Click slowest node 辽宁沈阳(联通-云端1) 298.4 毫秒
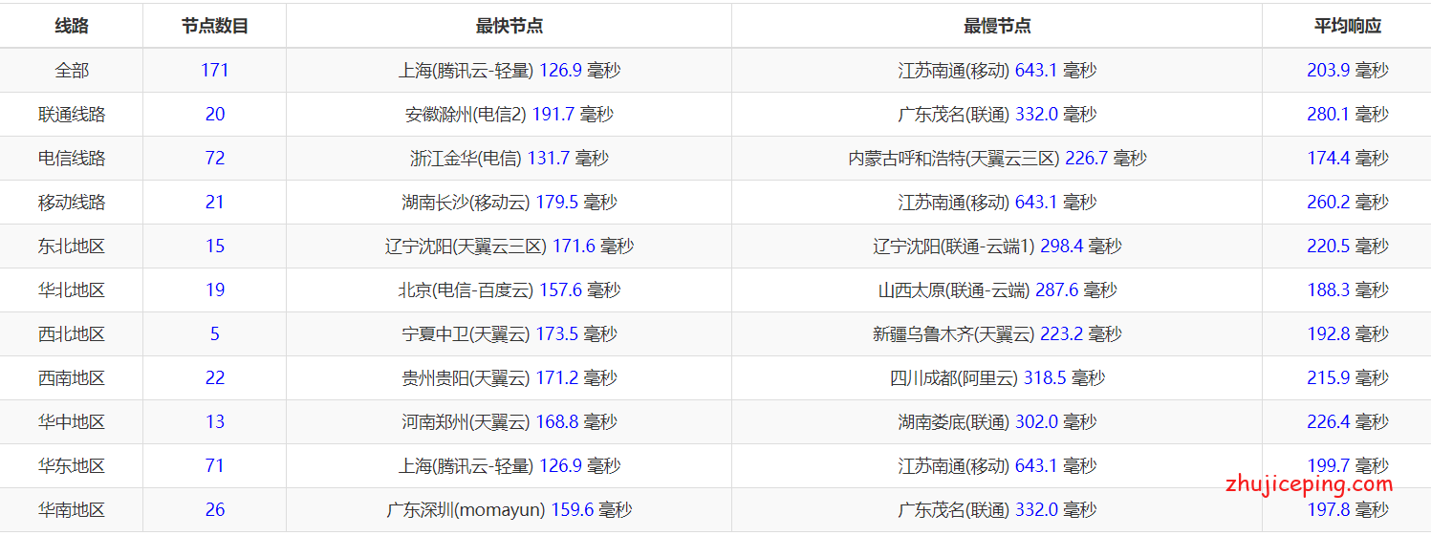Screen dimensions: 1431x536 click(x=997, y=247)
